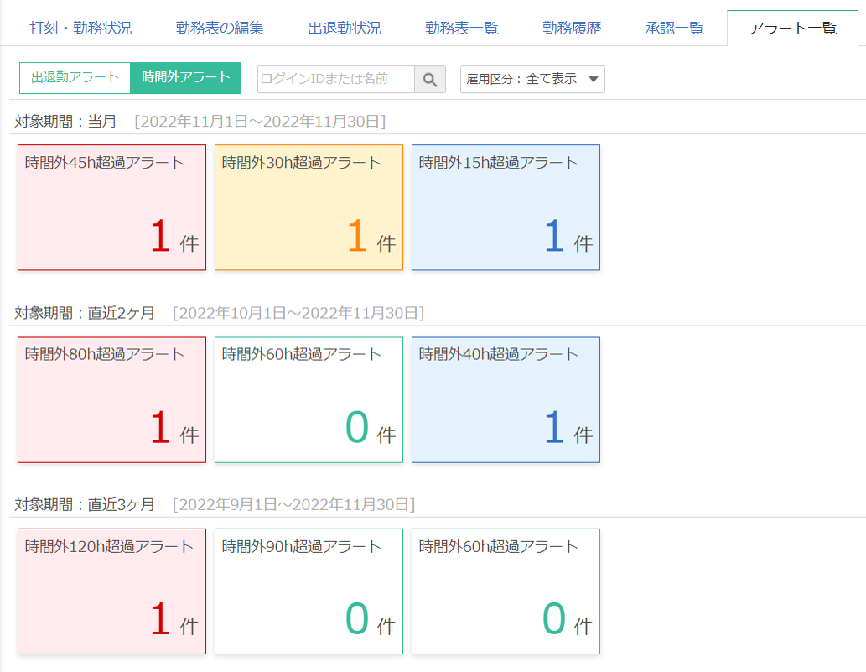The height and width of the screenshot is (672, 866).
Task: Open the 時間外80h超過アラート card
Action: (x=111, y=399)
